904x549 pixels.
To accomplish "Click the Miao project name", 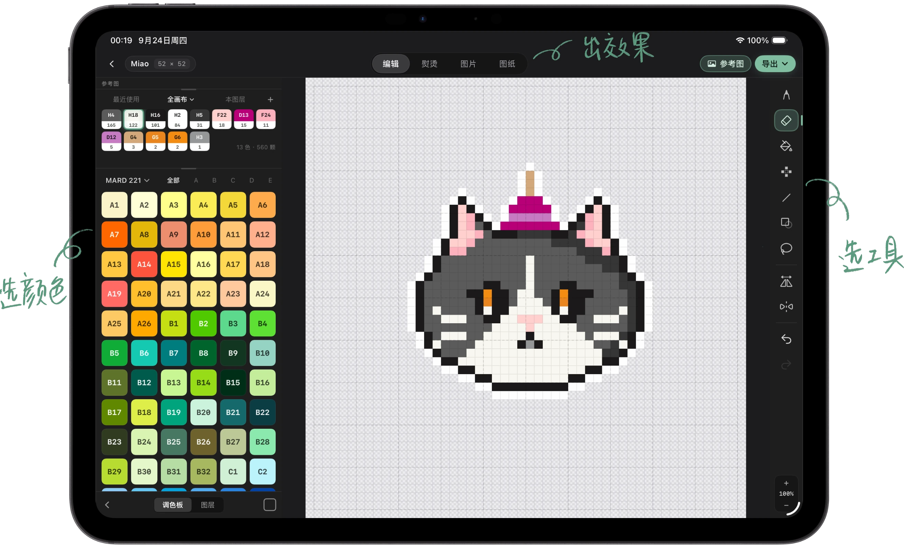I will tap(140, 64).
